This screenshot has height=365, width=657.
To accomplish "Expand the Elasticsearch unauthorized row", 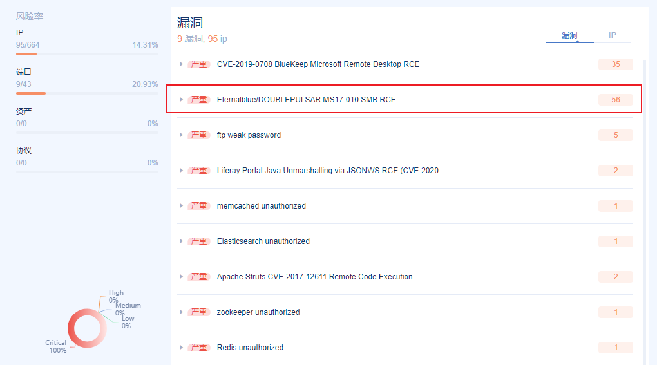I will click(181, 241).
